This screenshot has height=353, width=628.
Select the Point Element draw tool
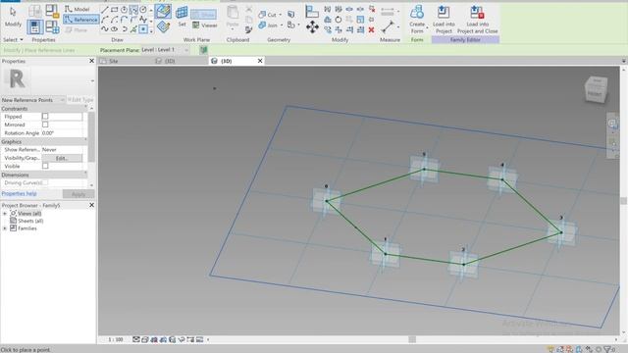pyautogui.click(x=143, y=29)
